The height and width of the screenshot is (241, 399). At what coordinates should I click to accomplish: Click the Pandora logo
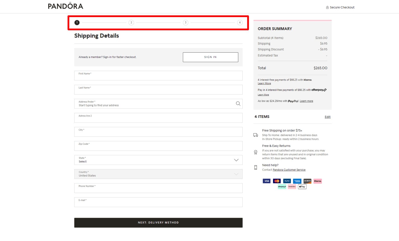point(65,5)
